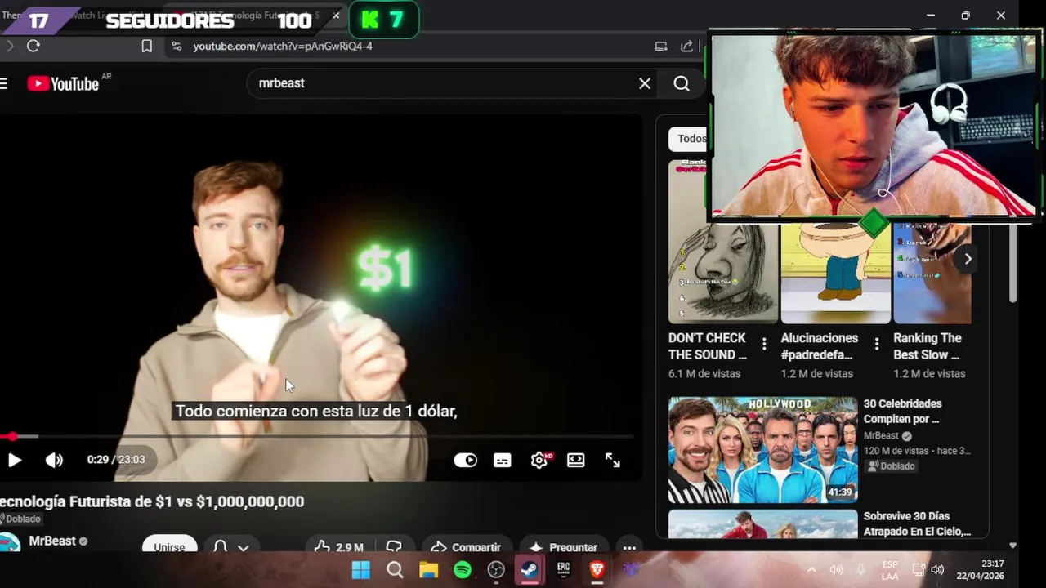Mute the video with the speaker icon
1046x588 pixels.
[x=54, y=460]
